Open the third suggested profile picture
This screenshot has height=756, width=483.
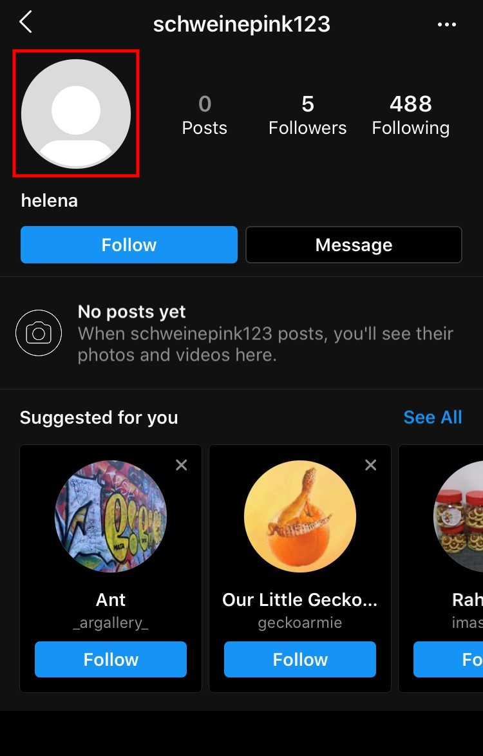coord(460,516)
